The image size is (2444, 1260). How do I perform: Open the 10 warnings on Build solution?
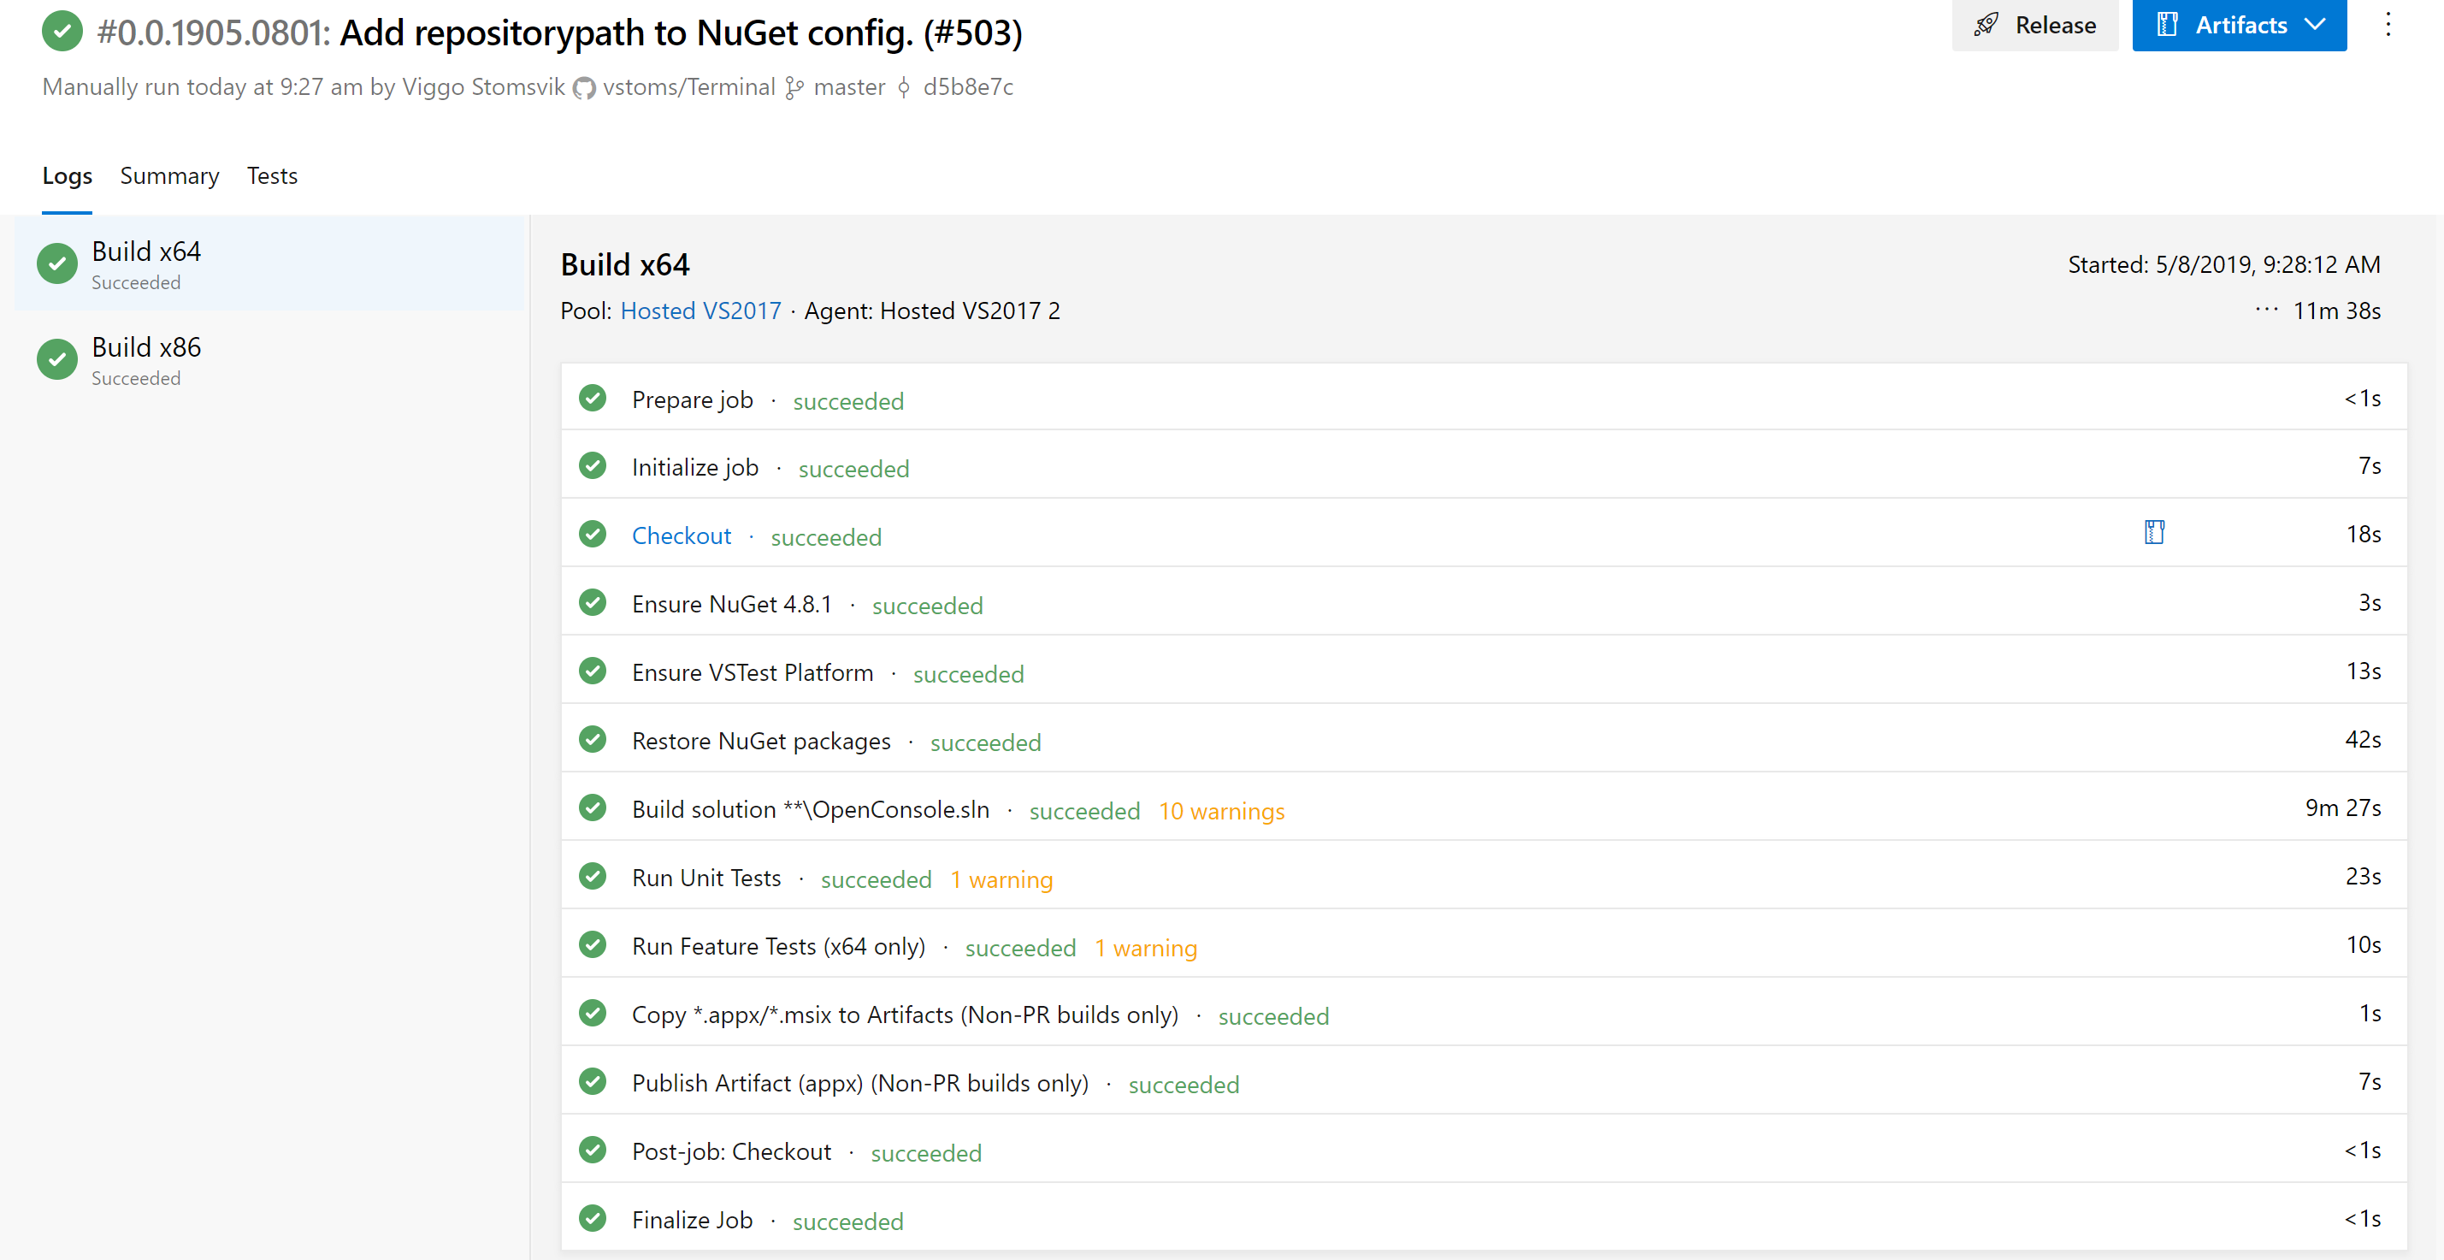point(1221,811)
